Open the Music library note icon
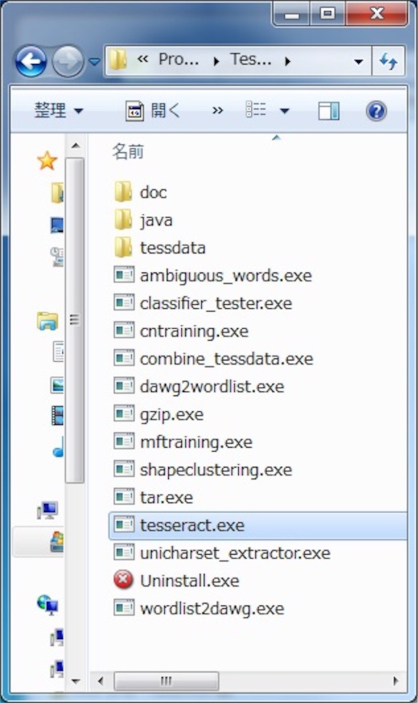 (58, 447)
